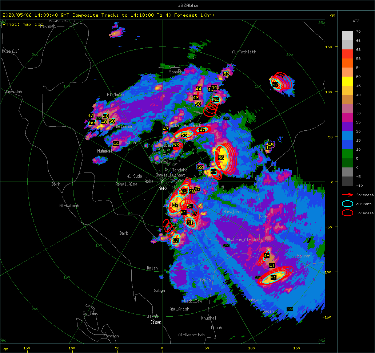375x353 pixels.
Task: Click the red 58-62 dBZ color swatch
Action: [x=347, y=54]
